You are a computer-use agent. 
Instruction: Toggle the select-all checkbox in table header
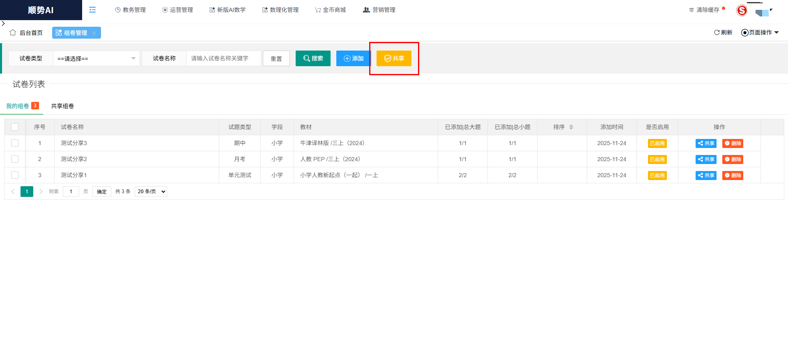[15, 127]
